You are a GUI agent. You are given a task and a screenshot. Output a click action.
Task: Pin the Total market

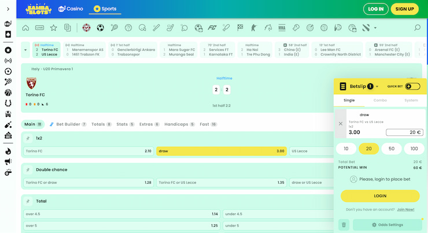coord(28,201)
